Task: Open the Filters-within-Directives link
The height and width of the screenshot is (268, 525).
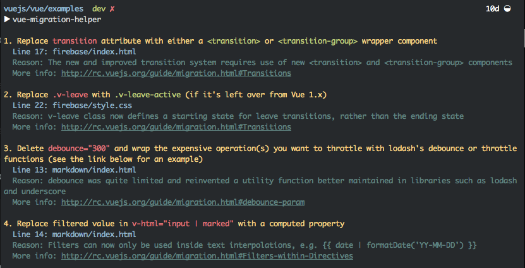Action: [207, 255]
